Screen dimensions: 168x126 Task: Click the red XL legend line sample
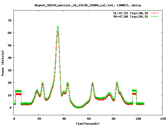pyautogui.click(x=154, y=13)
